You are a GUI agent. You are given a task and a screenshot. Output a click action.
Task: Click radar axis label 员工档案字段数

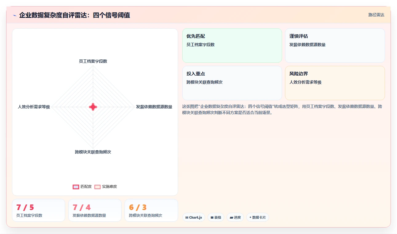coord(93,61)
